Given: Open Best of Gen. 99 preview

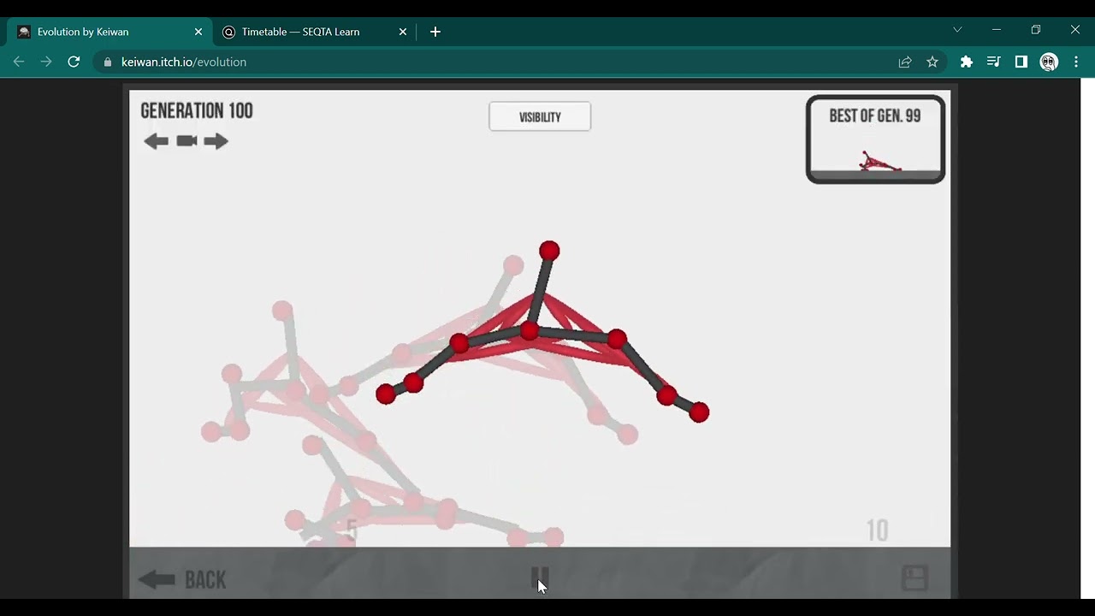Looking at the screenshot, I should click(875, 139).
